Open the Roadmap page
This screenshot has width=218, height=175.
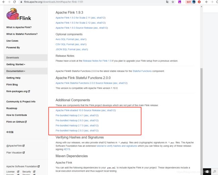pos(12,108)
